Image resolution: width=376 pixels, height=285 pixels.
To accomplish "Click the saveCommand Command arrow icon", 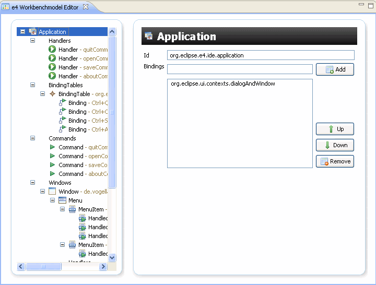I will (52, 165).
